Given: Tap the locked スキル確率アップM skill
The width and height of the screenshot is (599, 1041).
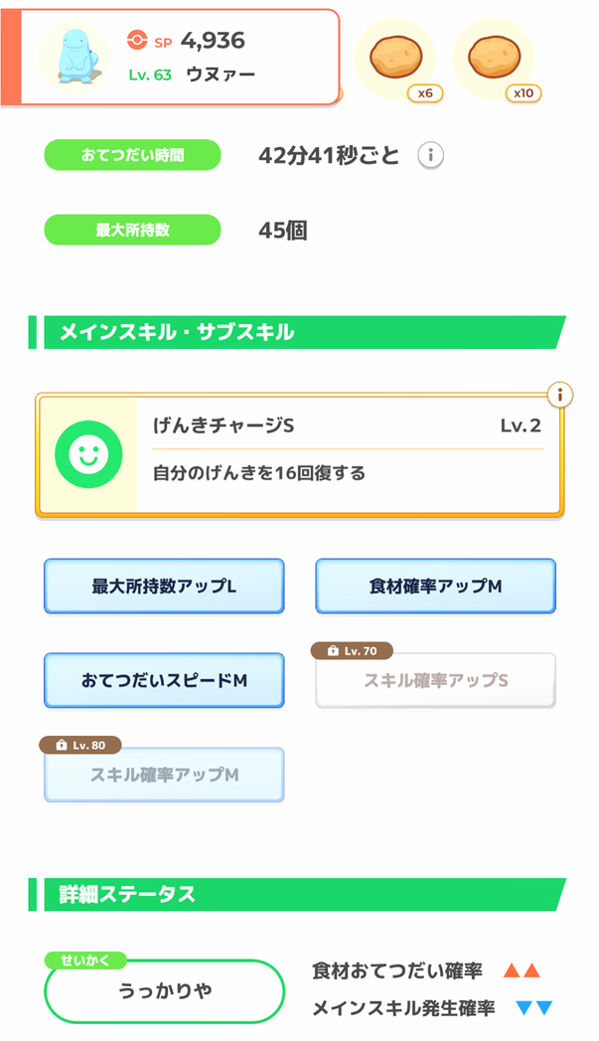Looking at the screenshot, I should [x=164, y=775].
